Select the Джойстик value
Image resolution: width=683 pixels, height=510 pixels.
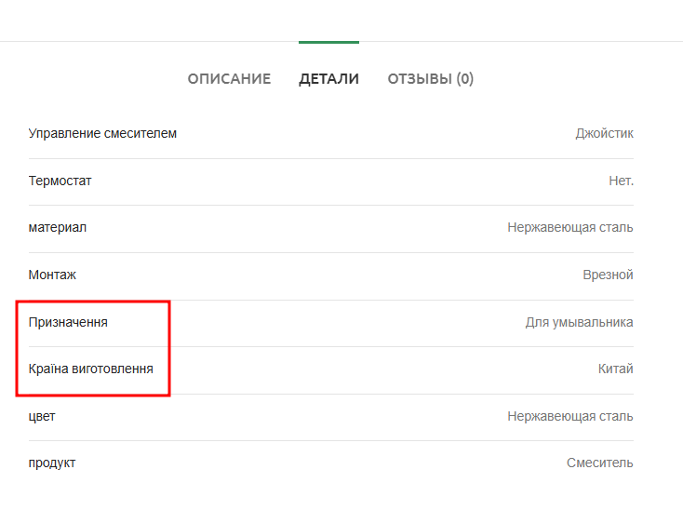pos(604,133)
